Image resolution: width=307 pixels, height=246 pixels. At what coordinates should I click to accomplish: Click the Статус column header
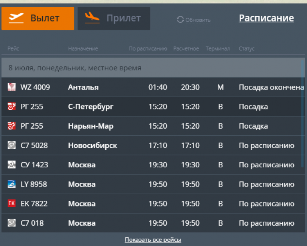246,49
